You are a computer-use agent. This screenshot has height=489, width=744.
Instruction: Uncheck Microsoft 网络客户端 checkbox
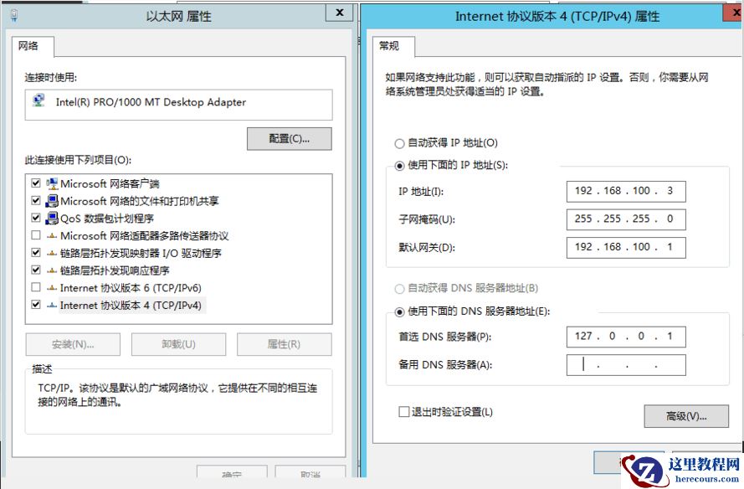[x=36, y=183]
